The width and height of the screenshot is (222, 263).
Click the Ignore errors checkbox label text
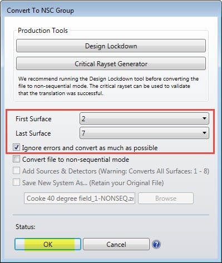(90, 148)
